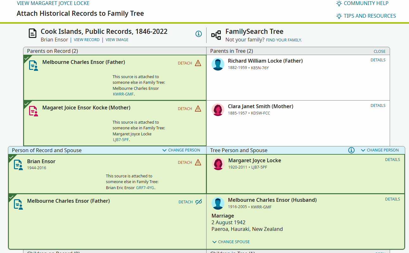409x253 pixels.
Task: Click the Tips and Resources lightbulb icon
Action: (x=339, y=16)
